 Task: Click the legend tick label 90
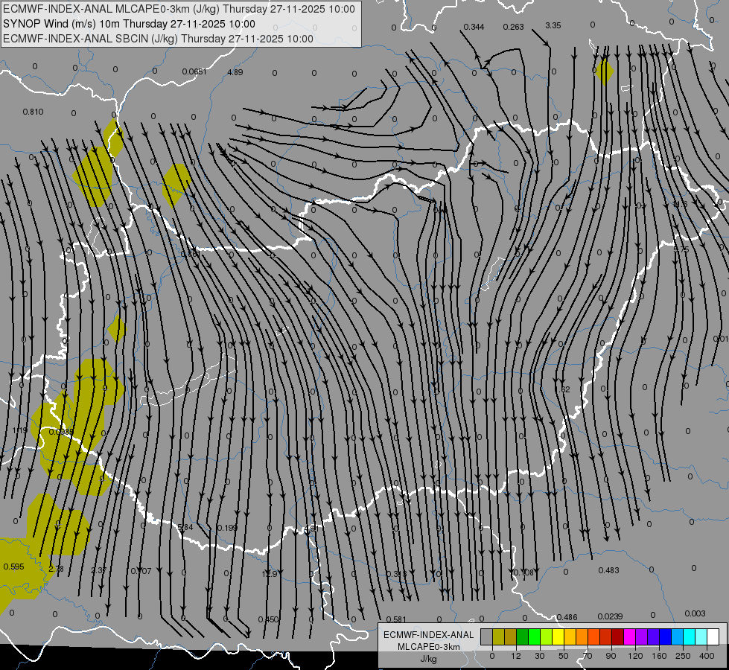(611, 656)
